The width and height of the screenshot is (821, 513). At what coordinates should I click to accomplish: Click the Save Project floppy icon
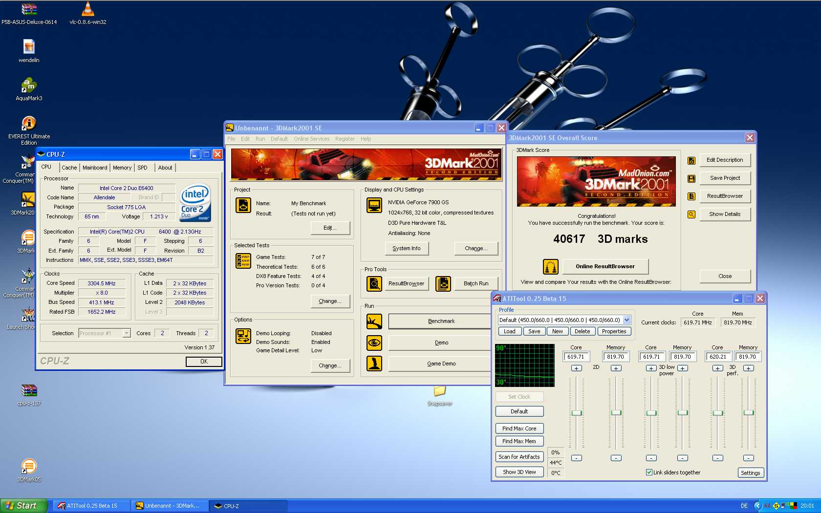(691, 178)
